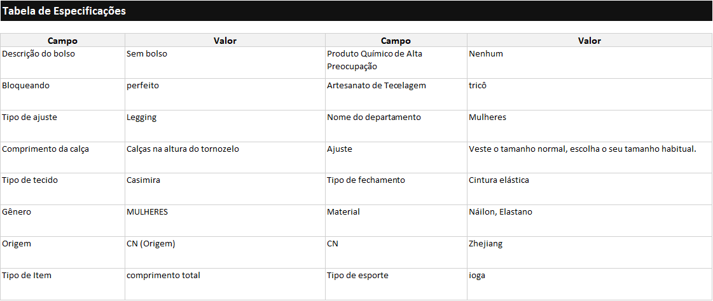Screen dimensions: 713x301
Task: Select the 'Náilon, Elastano' material cell
Action: pos(500,212)
